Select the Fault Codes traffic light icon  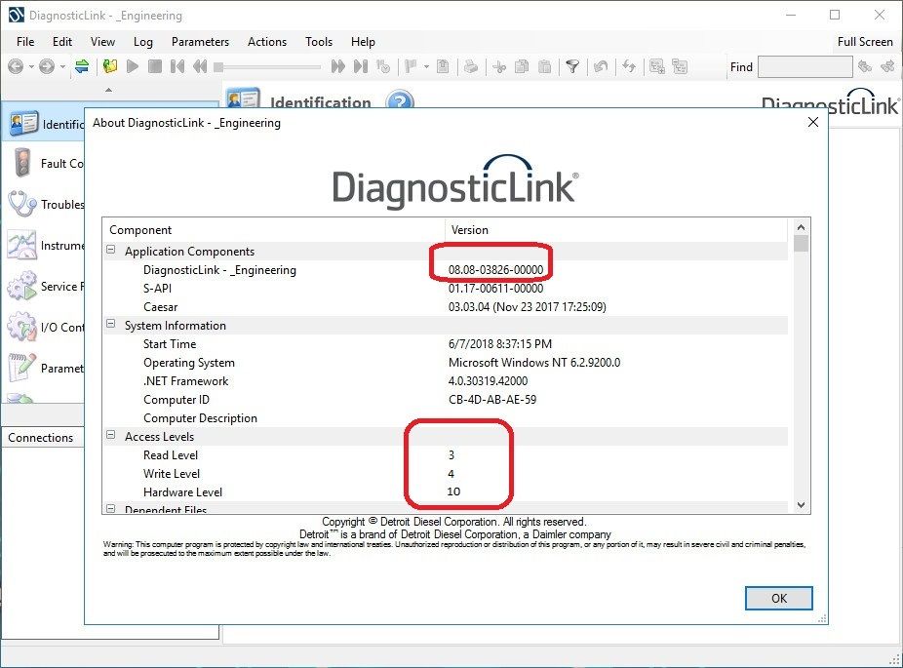click(22, 164)
